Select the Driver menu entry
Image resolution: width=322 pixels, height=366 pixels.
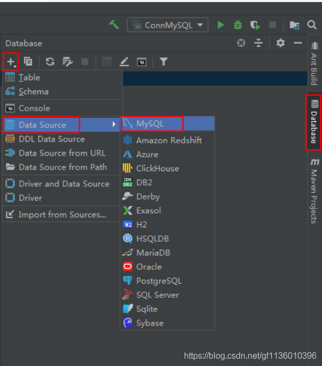[x=61, y=198]
